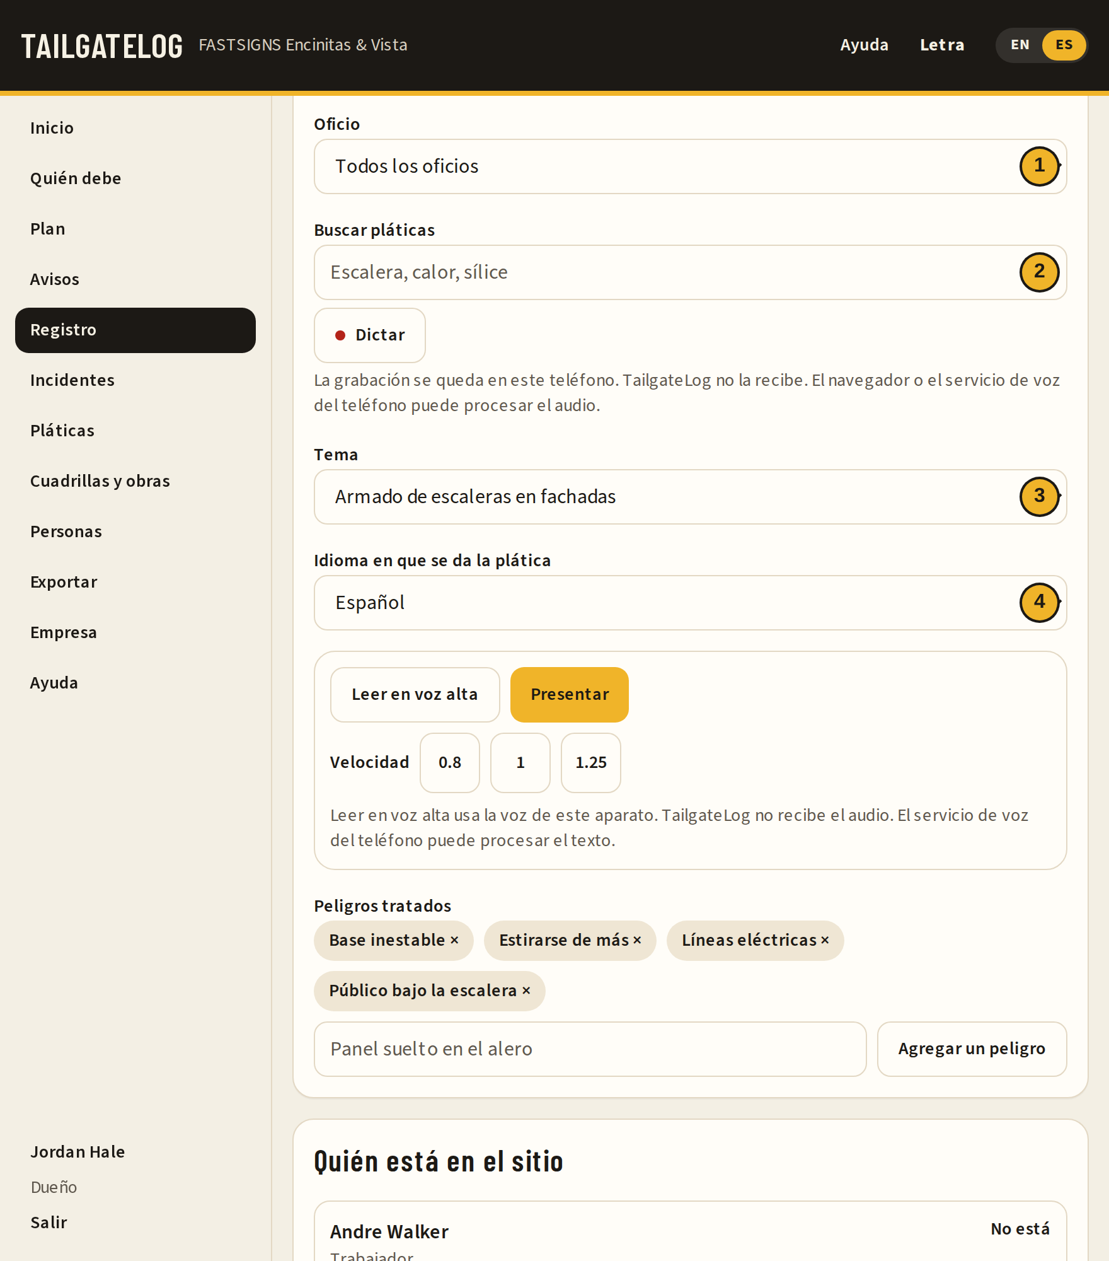Open Cuadrillas y obras
This screenshot has width=1109, height=1261.
[135, 482]
